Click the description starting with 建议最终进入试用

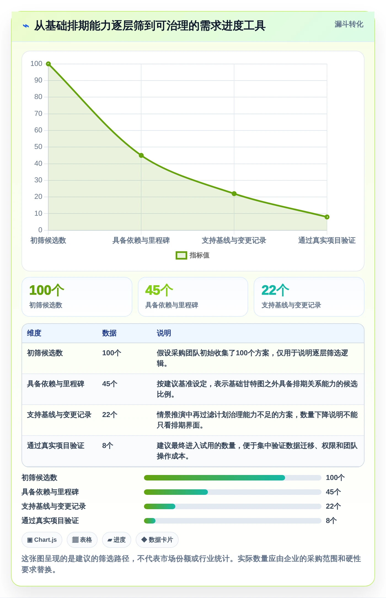click(x=257, y=451)
